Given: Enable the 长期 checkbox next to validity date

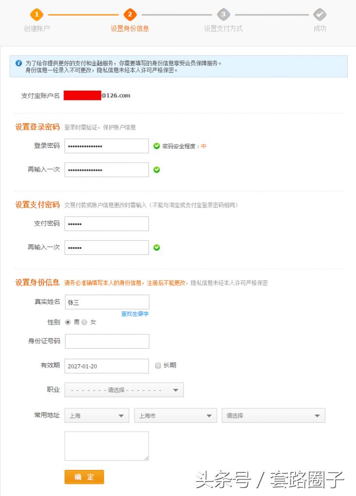Looking at the screenshot, I should coord(157,366).
